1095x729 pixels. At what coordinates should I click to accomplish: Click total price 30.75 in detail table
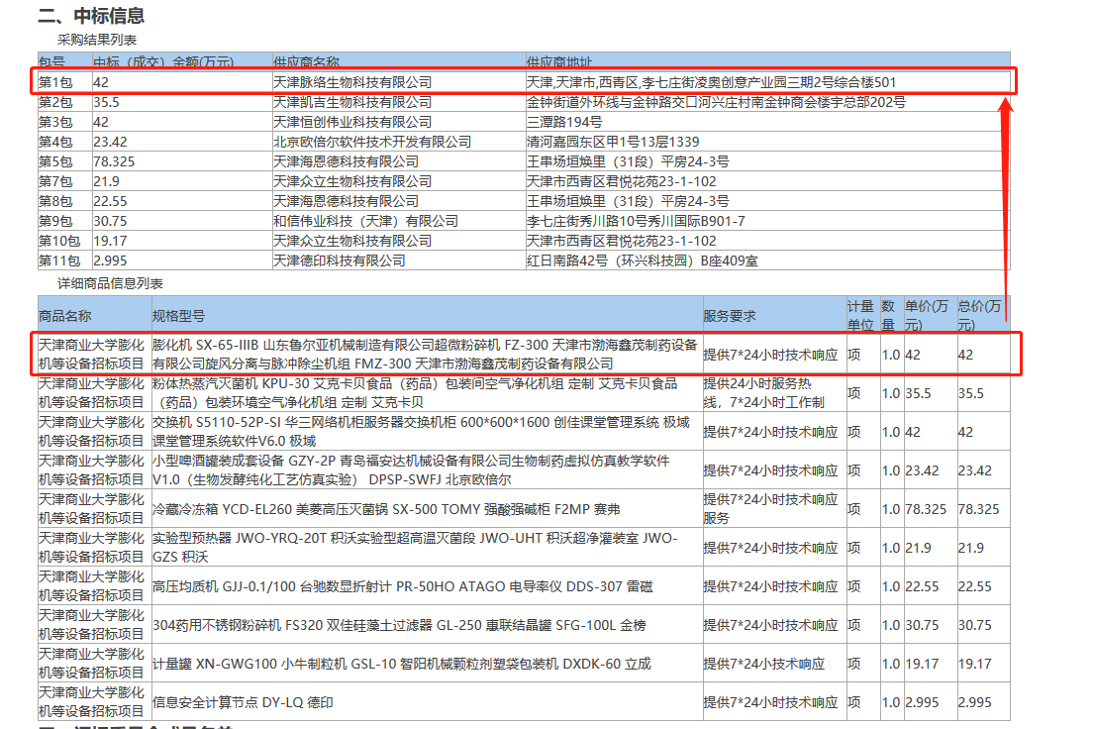pyautogui.click(x=974, y=625)
